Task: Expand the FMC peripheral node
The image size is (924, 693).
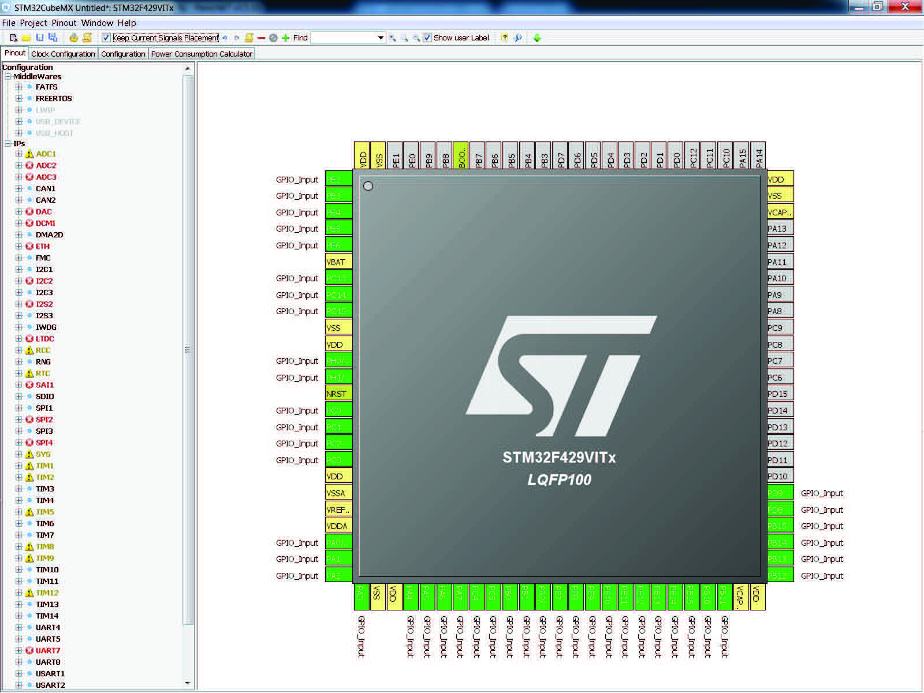Action: point(19,258)
